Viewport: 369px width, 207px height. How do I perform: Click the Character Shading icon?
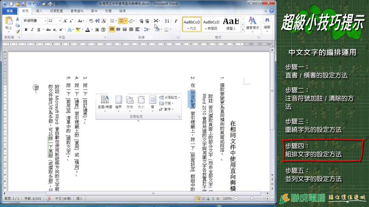[97, 29]
